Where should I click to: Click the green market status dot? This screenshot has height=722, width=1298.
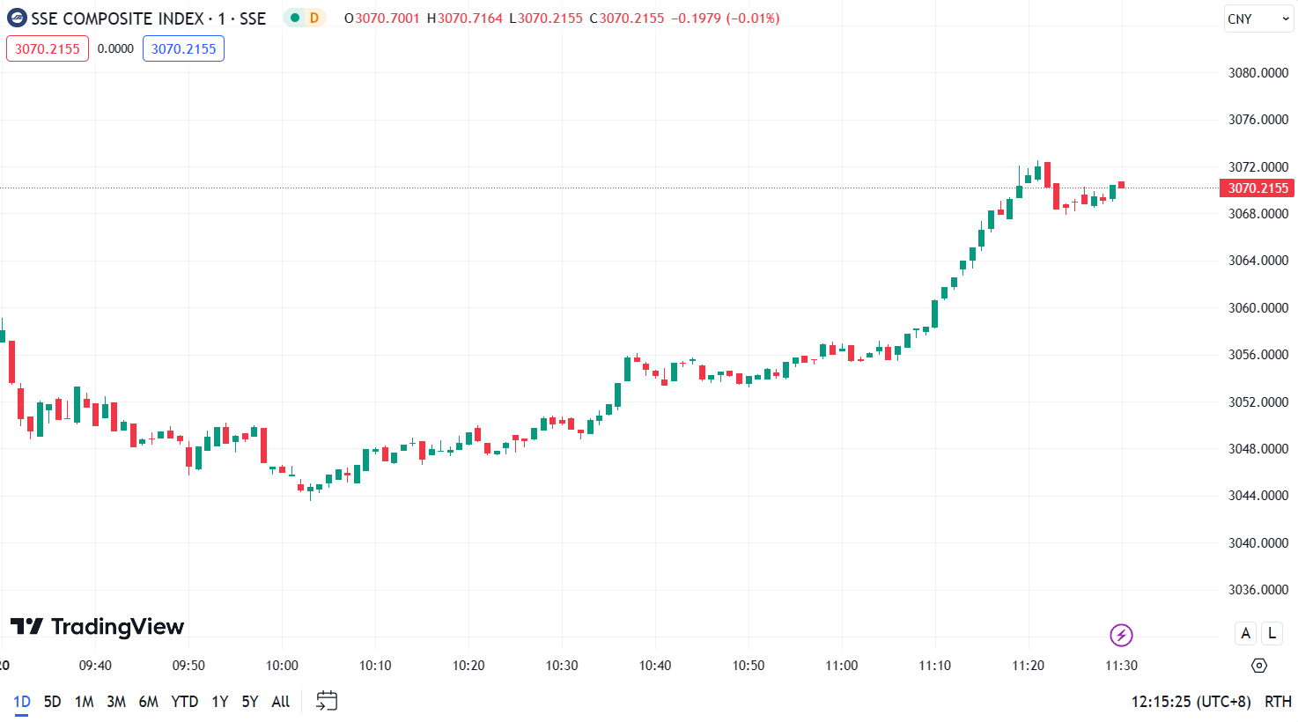(x=295, y=18)
